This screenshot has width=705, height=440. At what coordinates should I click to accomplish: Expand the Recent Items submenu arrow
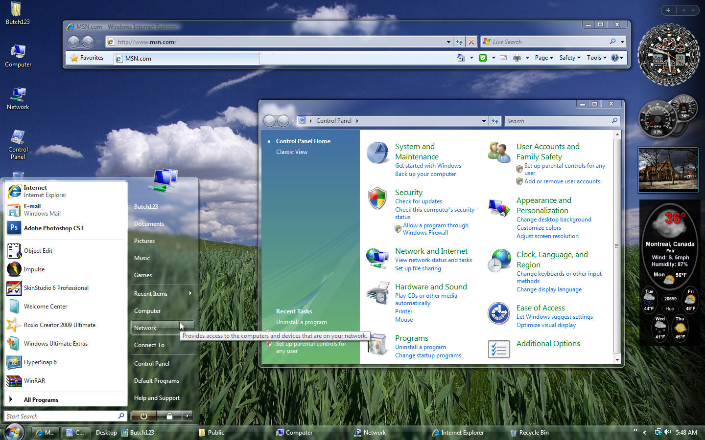(190, 293)
